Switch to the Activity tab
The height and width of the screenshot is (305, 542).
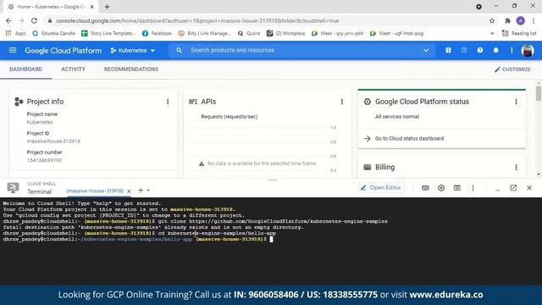(x=73, y=69)
